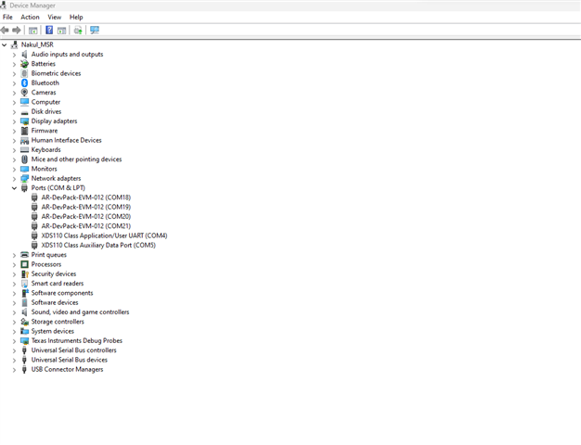581x445 pixels.
Task: Click the Mice and other pointing devices icon
Action: [24, 159]
